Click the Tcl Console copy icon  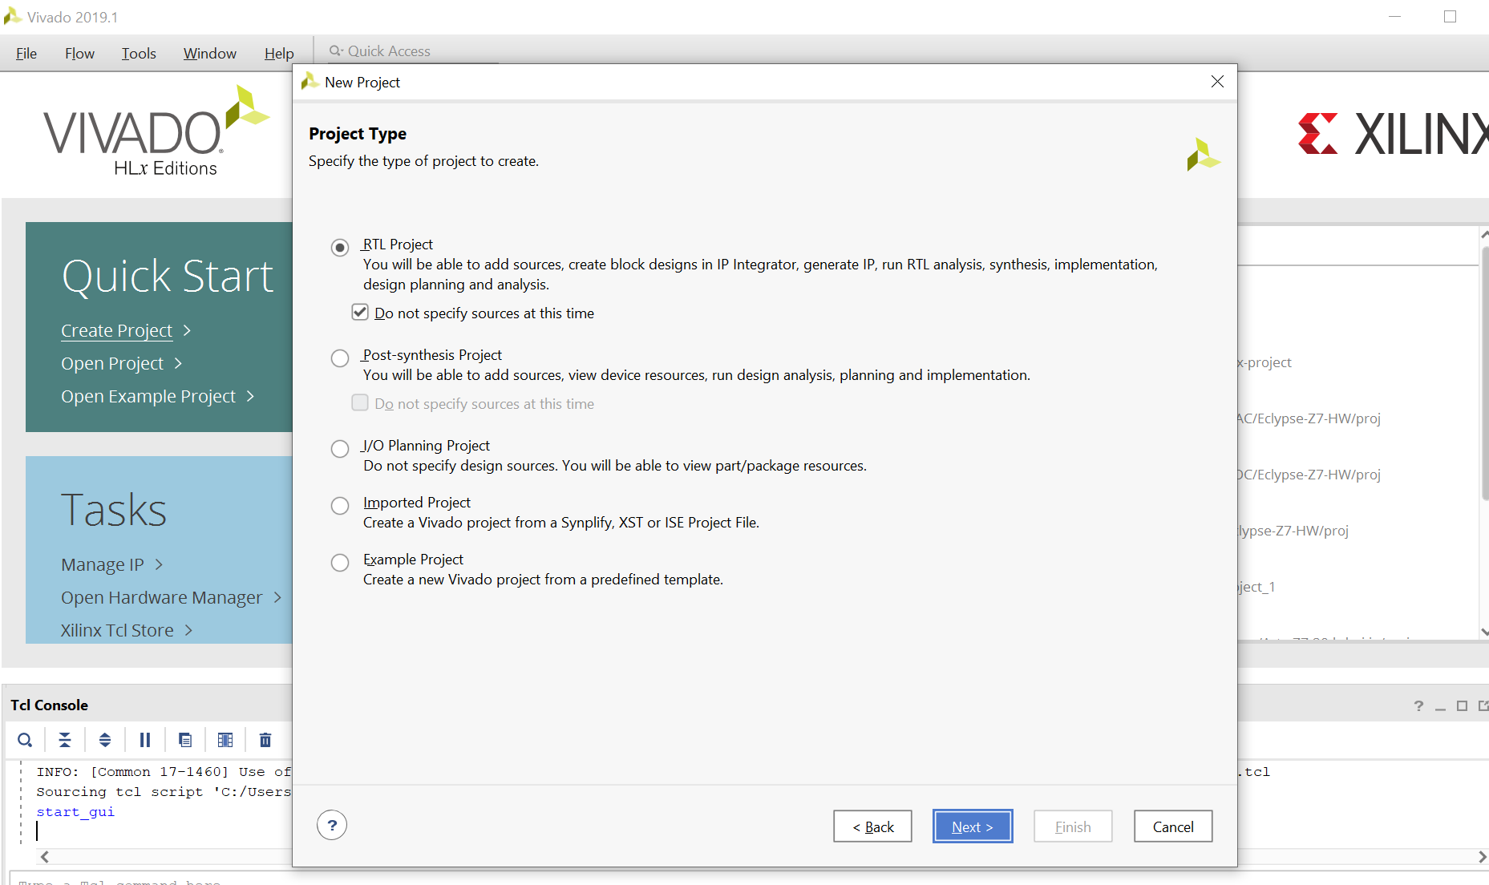pos(185,740)
